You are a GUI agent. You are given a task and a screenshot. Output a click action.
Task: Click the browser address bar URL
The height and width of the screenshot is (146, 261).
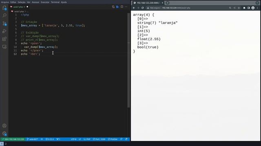(176, 8)
